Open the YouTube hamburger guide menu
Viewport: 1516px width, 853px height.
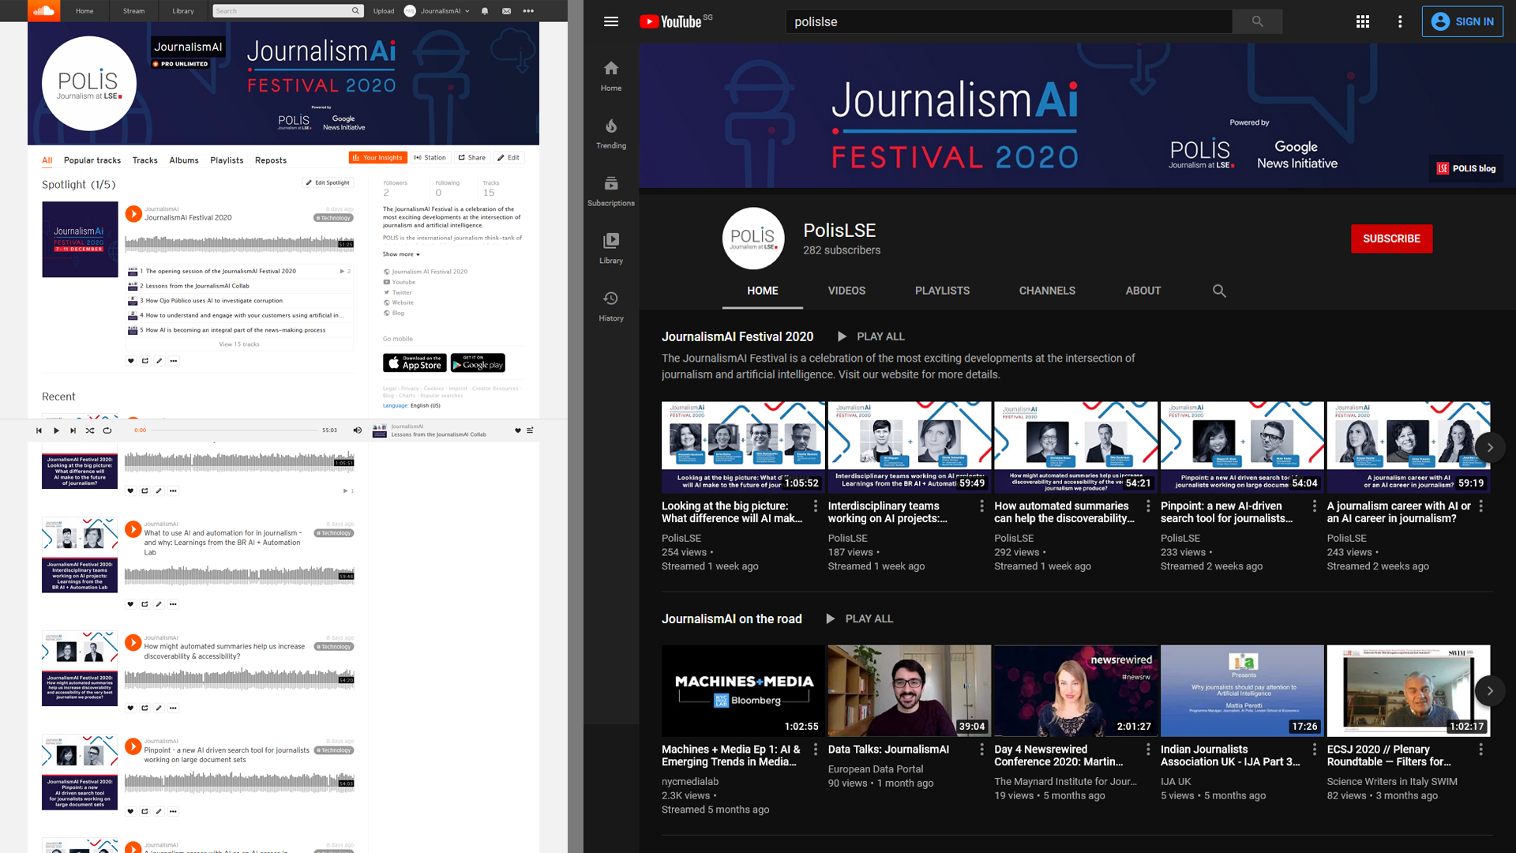[x=611, y=22]
